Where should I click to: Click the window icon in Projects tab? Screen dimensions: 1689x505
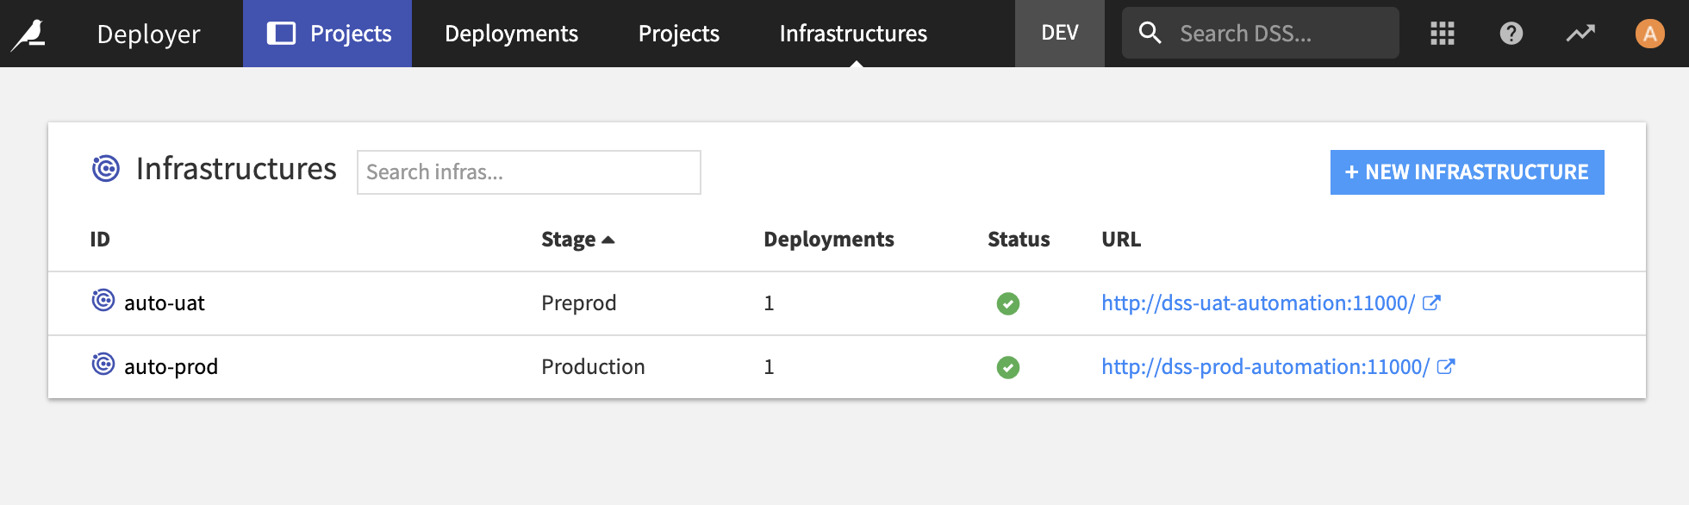coord(281,34)
